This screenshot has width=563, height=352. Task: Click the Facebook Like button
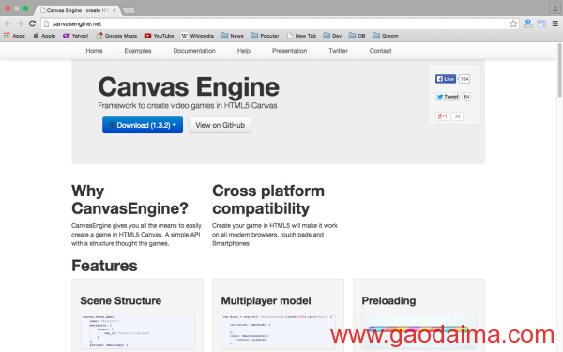pos(446,79)
